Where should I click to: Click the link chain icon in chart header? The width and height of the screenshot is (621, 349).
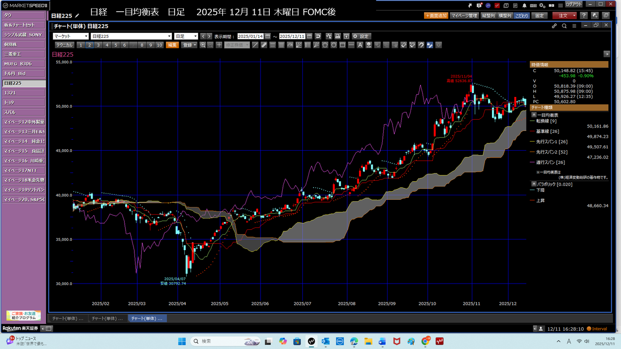point(555,26)
